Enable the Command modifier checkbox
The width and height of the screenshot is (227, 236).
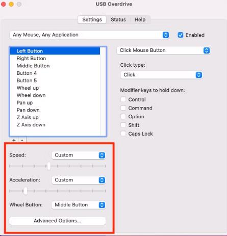click(123, 108)
